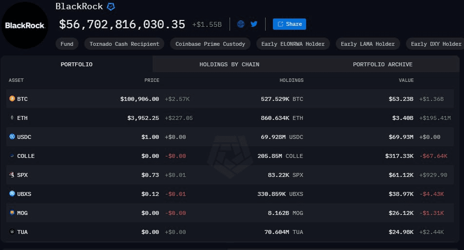This screenshot has height=250, width=464.
Task: Click the Tornado Cash Recipient tag
Action: (x=124, y=44)
